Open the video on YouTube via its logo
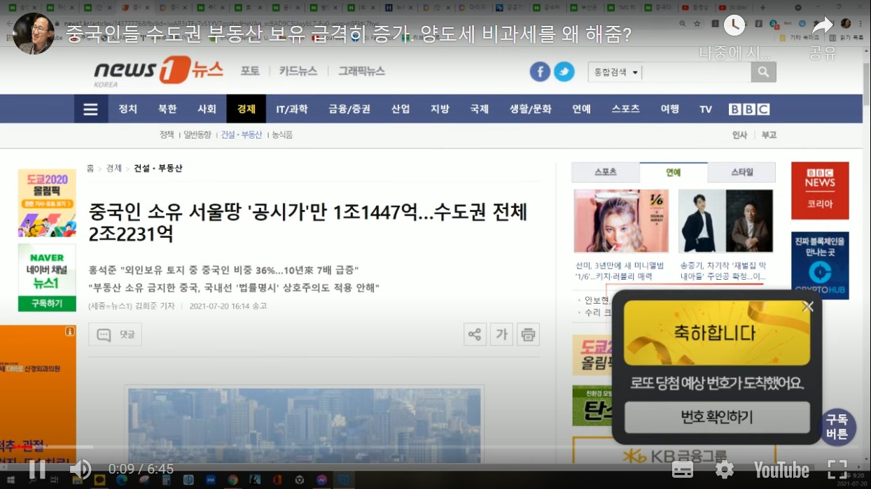Viewport: 871px width, 489px height. point(781,469)
